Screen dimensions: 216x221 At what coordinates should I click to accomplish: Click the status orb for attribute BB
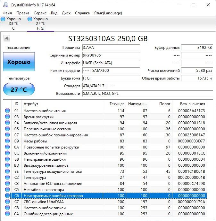[x=7, y=159]
